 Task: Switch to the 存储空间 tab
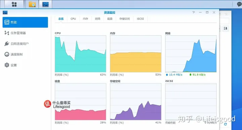pyautogui.click(x=125, y=19)
